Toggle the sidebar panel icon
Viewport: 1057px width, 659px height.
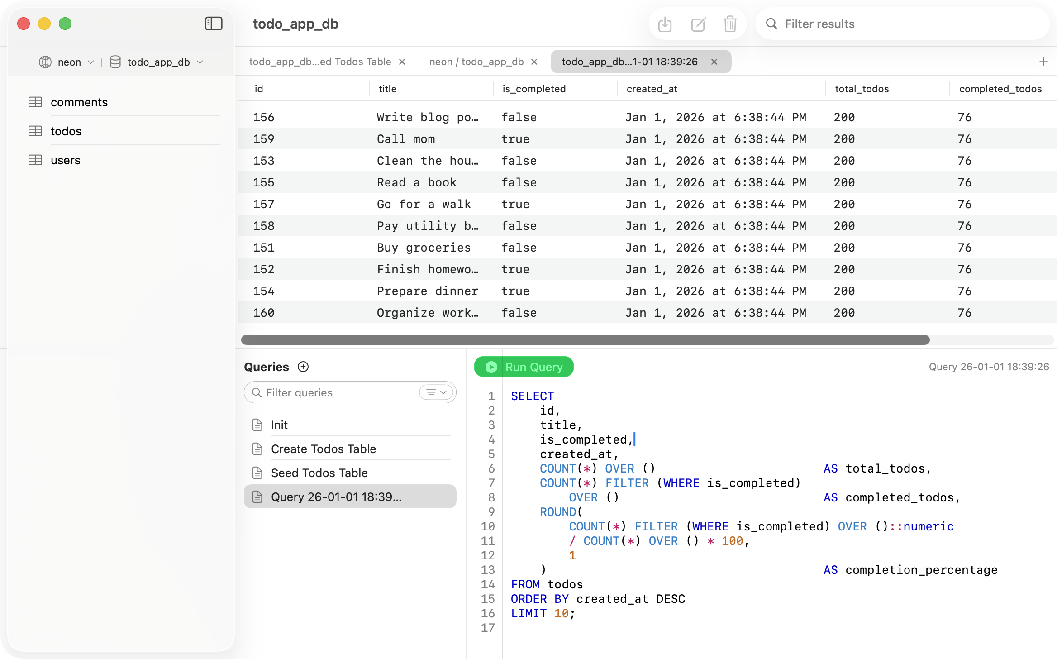point(214,24)
